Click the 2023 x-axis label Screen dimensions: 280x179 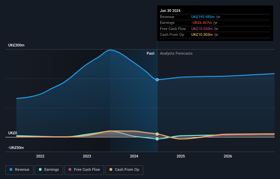click(x=87, y=156)
